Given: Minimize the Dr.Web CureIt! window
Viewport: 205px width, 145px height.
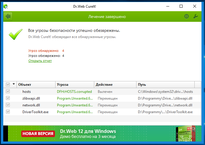Looking at the screenshot, I should [168, 6].
